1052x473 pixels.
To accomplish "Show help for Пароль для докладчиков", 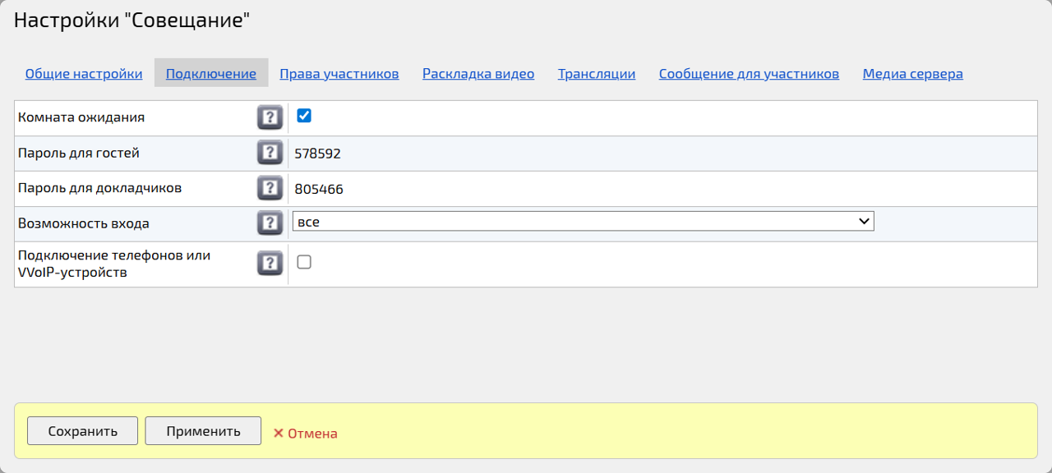I will pos(270,188).
